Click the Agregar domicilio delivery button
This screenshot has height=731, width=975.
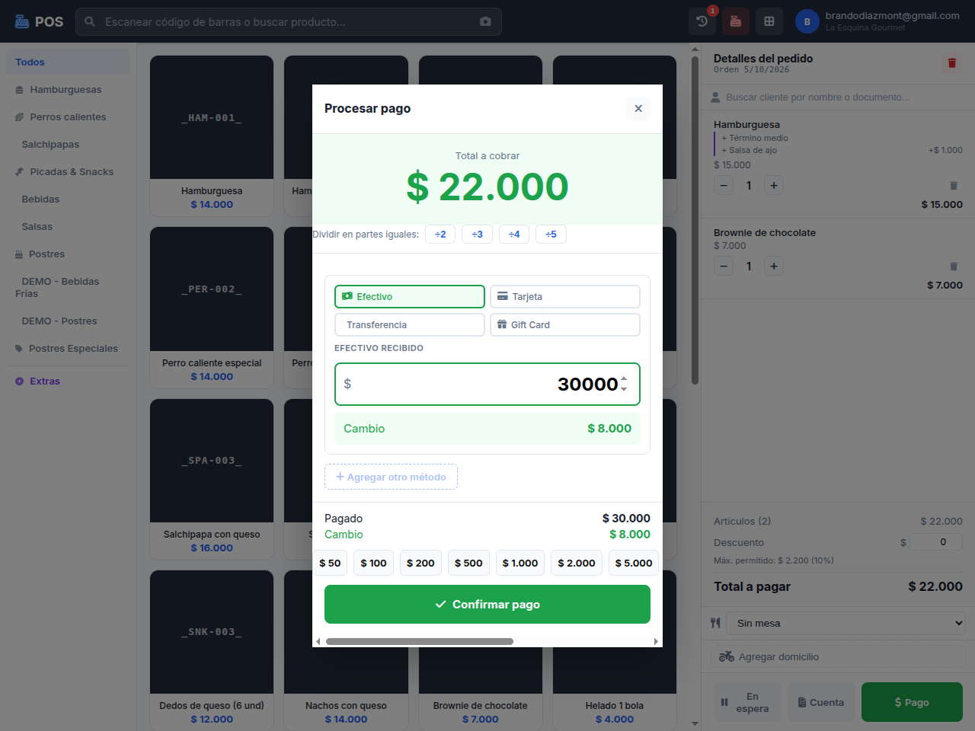[838, 656]
